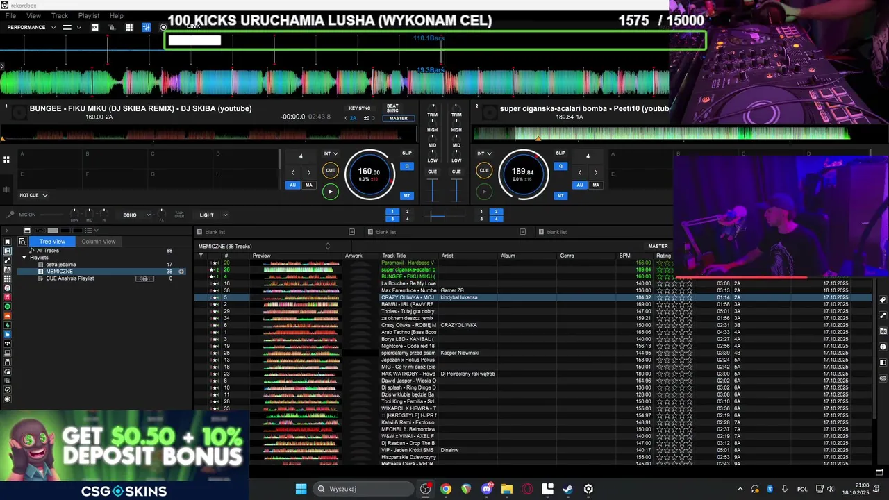Select track CRAZY OLIWKA - MOJ row

[x=533, y=297]
